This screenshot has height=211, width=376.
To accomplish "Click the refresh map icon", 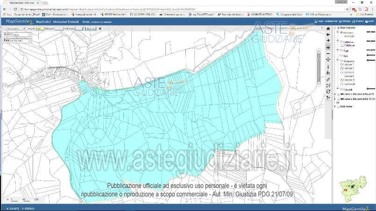I will (x=328, y=91).
